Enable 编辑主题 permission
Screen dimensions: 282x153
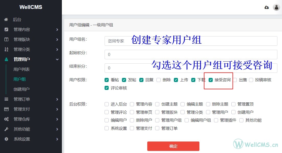coord(183,104)
